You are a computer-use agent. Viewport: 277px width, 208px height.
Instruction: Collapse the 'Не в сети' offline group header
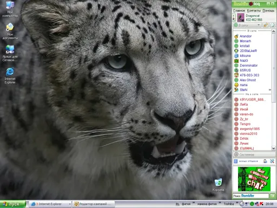coord(252,94)
